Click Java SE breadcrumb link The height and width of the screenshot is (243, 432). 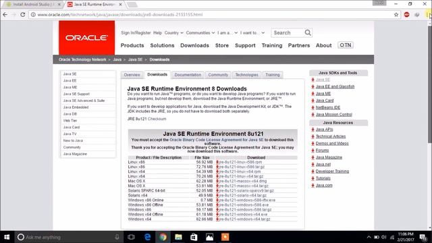[x=135, y=59]
